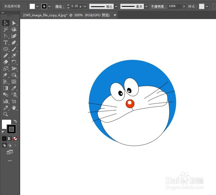This screenshot has width=216, height=195.
Task: Open the stroke weight dropdown
Action: pyautogui.click(x=85, y=6)
